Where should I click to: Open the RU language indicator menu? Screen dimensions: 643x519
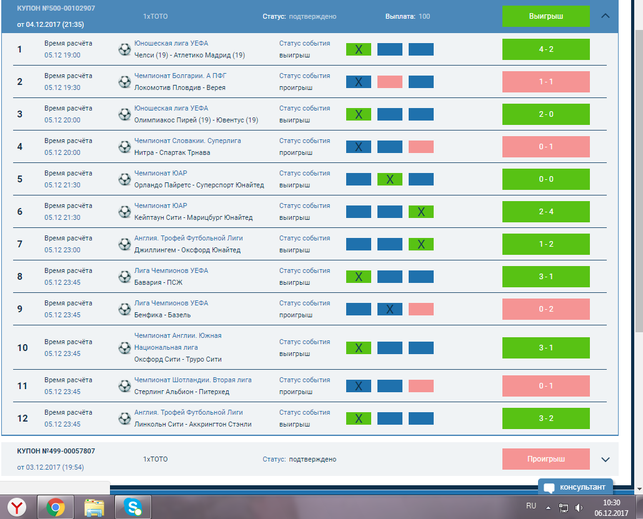click(x=531, y=505)
